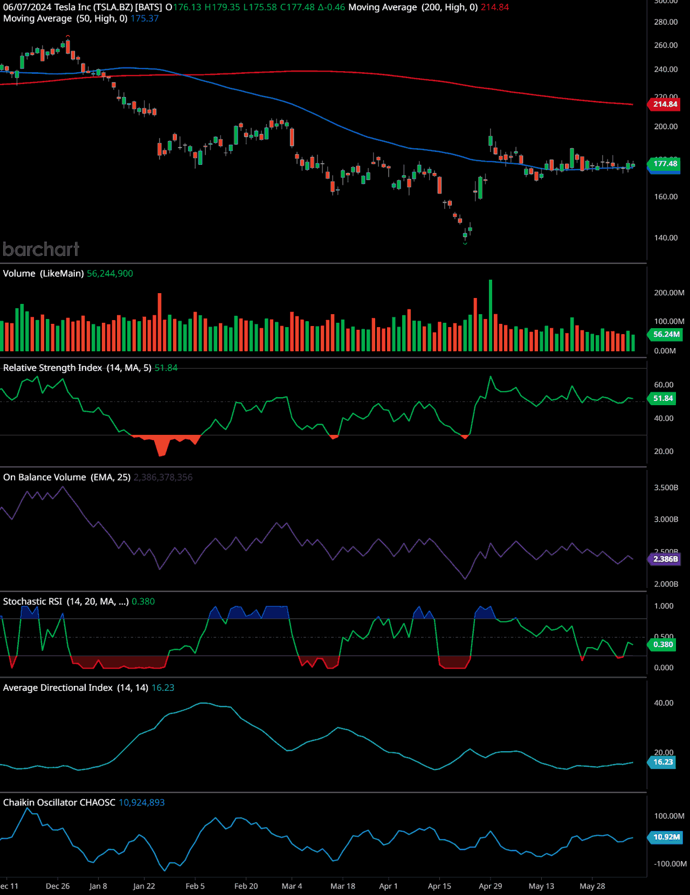
Task: Click the Jan 8 date on time axis
Action: pyautogui.click(x=98, y=886)
